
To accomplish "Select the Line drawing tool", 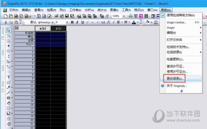I will [8, 93].
